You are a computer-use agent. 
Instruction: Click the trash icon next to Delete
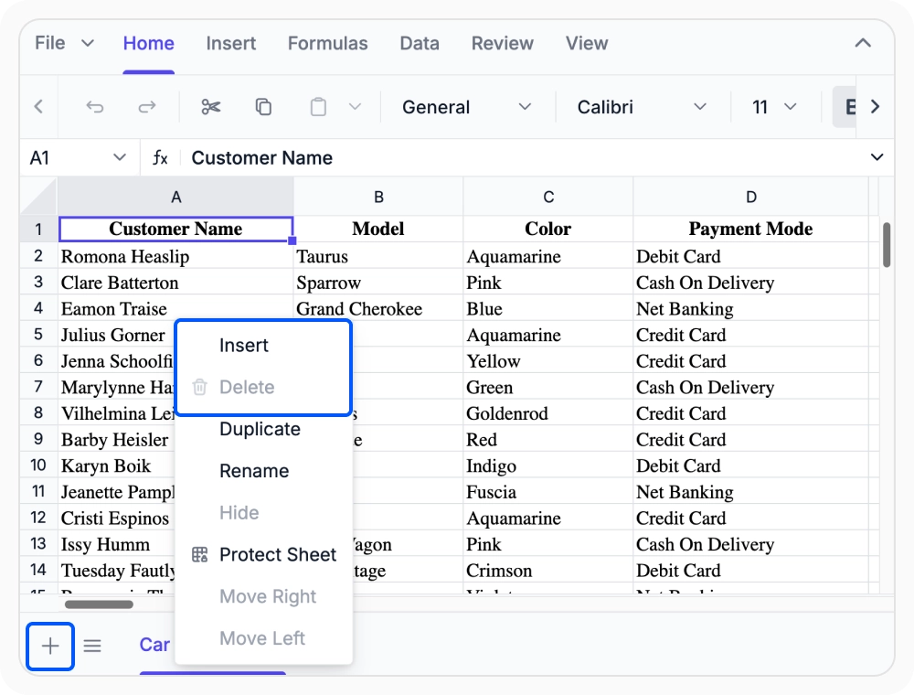click(x=199, y=387)
